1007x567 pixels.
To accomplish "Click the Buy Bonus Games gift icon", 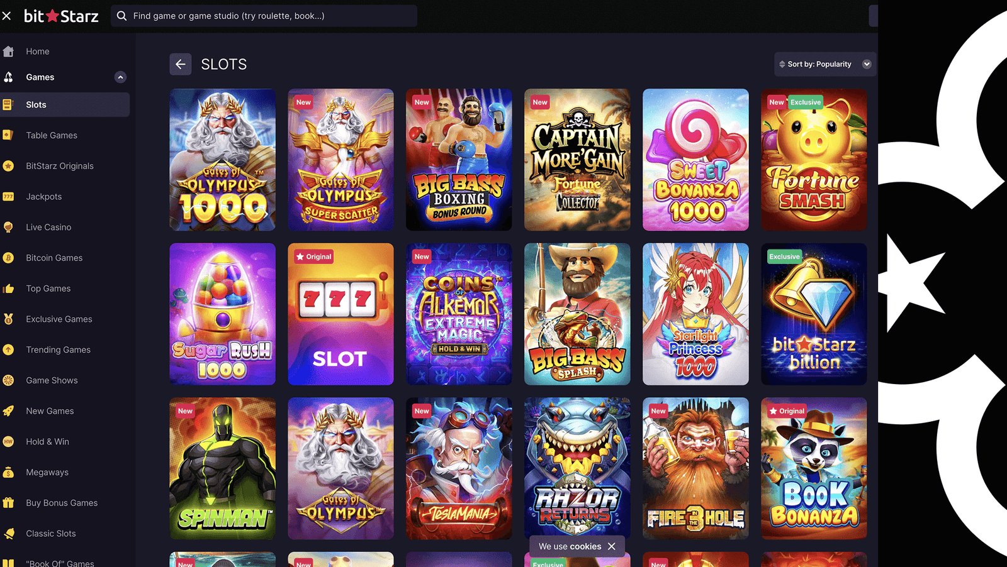I will coord(8,503).
